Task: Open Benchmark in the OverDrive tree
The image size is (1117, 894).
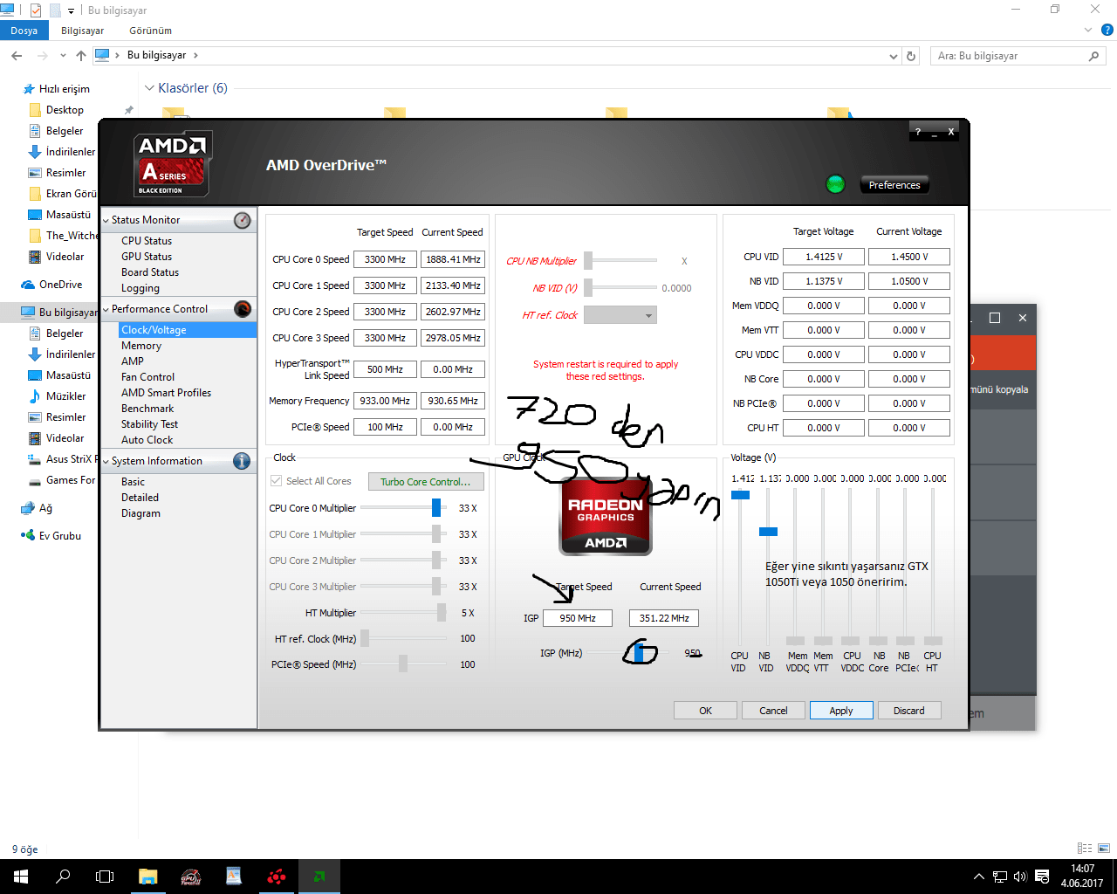Action: point(147,409)
